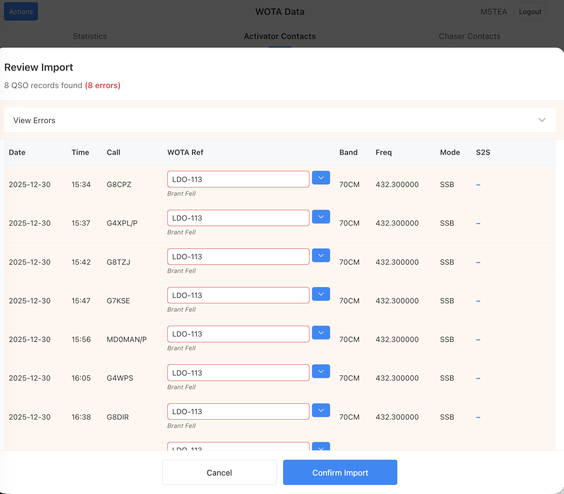Click the WOTA Ref field for G8CPZ
Image resolution: width=564 pixels, height=494 pixels.
pos(238,179)
